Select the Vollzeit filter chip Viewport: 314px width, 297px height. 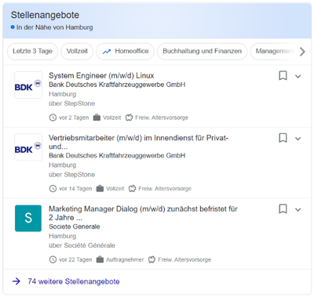point(77,51)
